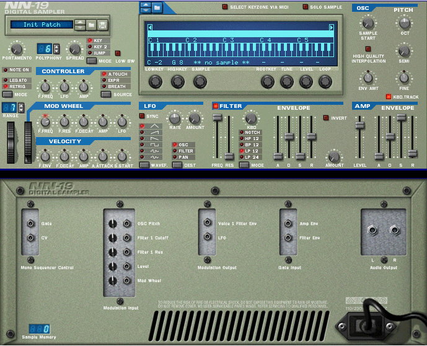The image size is (427, 346).
Task: Open sample browser folder above keyboard display
Action: click(x=157, y=7)
